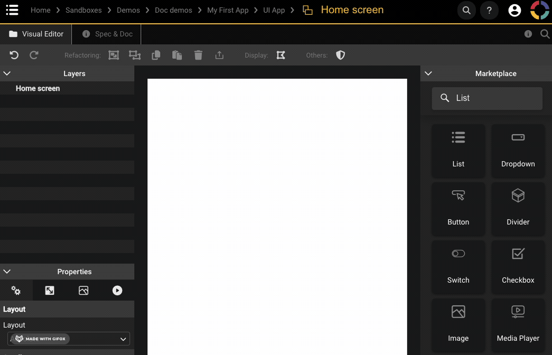The height and width of the screenshot is (355, 552).
Task: Select the Home screen layer
Action: [x=38, y=88]
